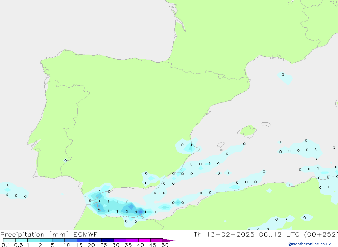Select the 25–30 mm navy legend swatch

107,240
